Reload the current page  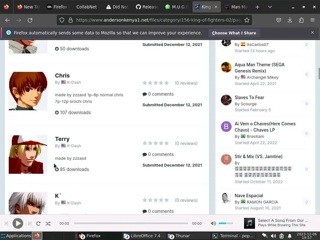tap(30, 20)
